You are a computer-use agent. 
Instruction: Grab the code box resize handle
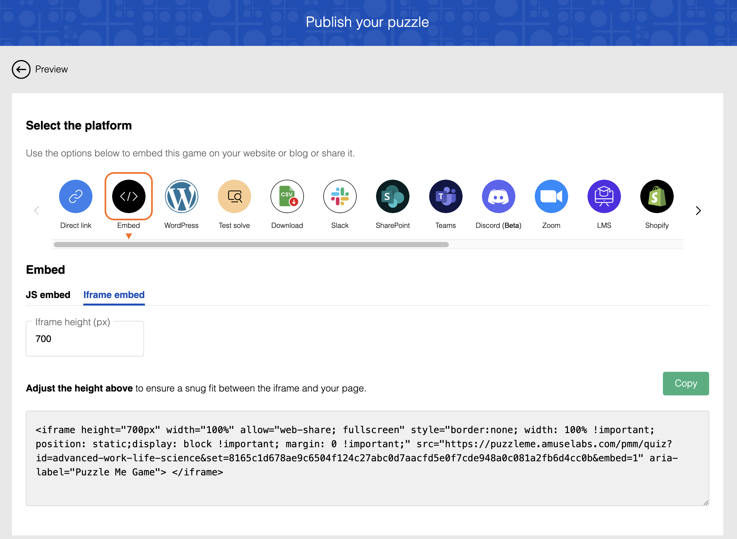click(x=706, y=503)
